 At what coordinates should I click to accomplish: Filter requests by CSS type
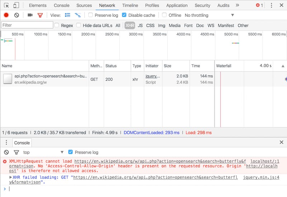[x=150, y=25]
